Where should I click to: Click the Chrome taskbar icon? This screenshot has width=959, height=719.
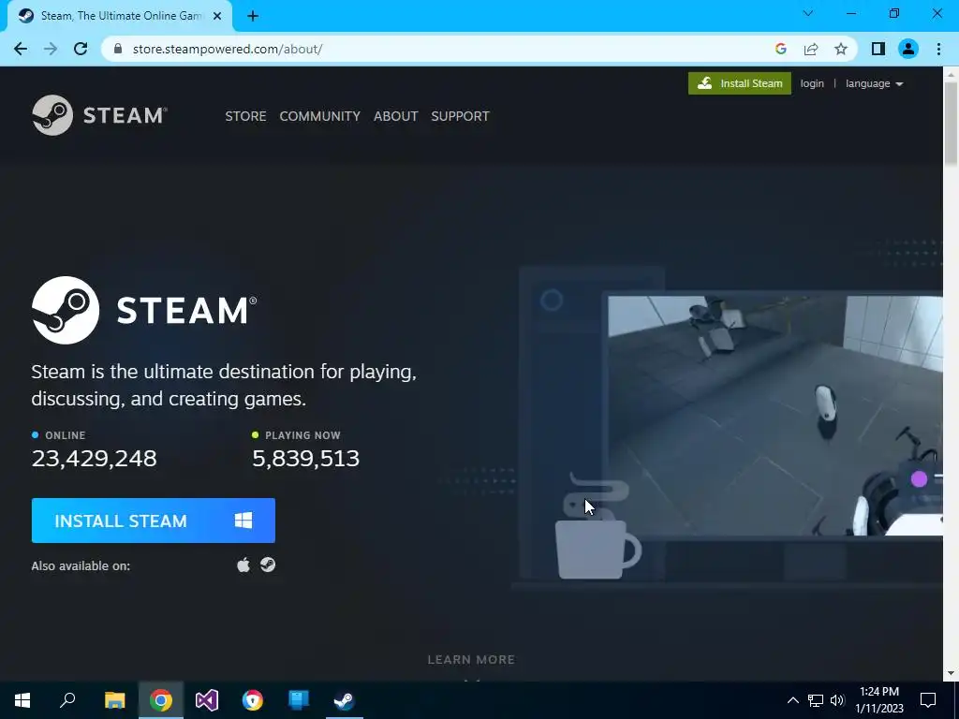pos(161,700)
